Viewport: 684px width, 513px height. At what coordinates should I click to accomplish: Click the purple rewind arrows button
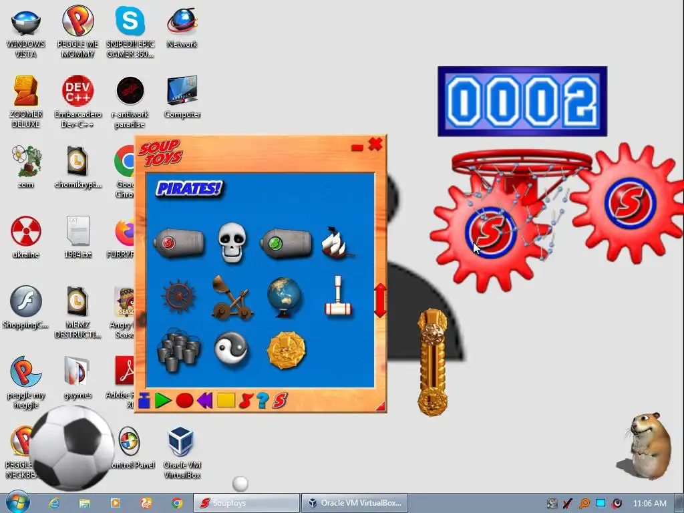[x=204, y=401]
